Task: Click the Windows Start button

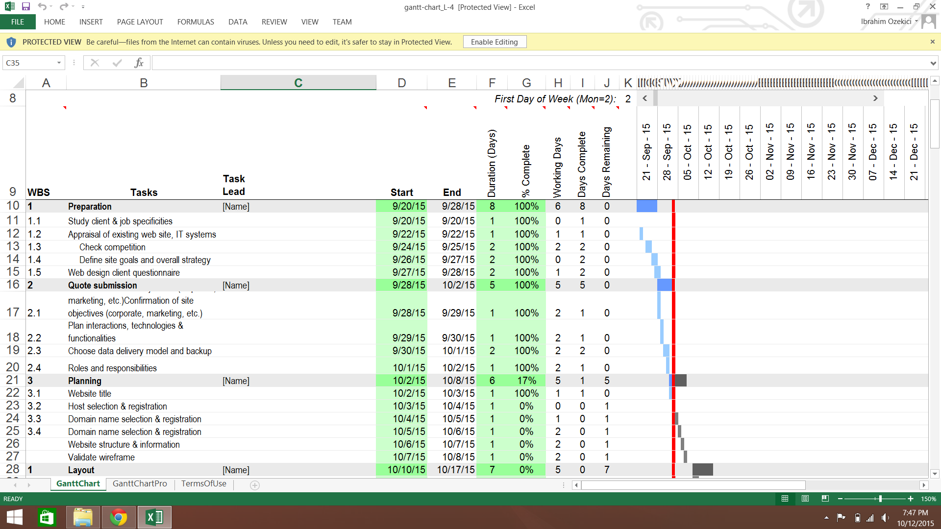Action: [x=15, y=517]
